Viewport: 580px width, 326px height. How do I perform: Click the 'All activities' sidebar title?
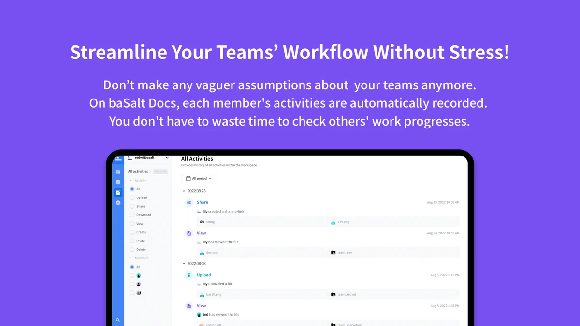pos(138,171)
